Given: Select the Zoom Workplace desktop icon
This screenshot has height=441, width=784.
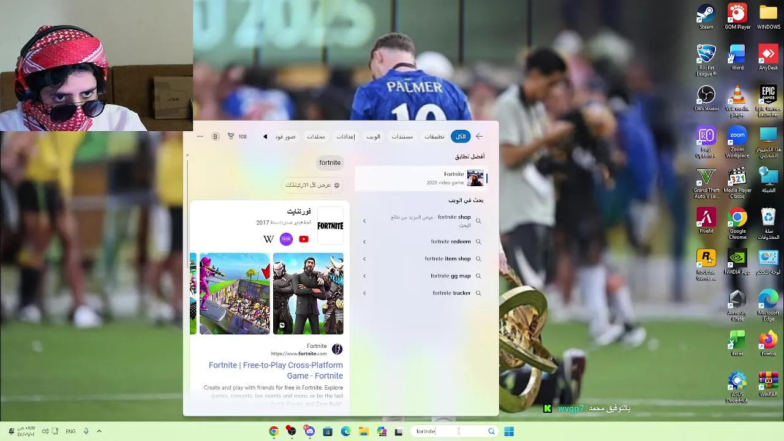Looking at the screenshot, I should click(737, 143).
